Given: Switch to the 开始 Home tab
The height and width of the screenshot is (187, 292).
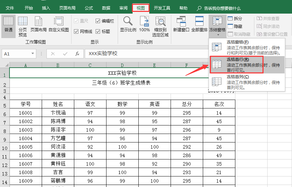Looking at the screenshot, I should click(x=29, y=8).
